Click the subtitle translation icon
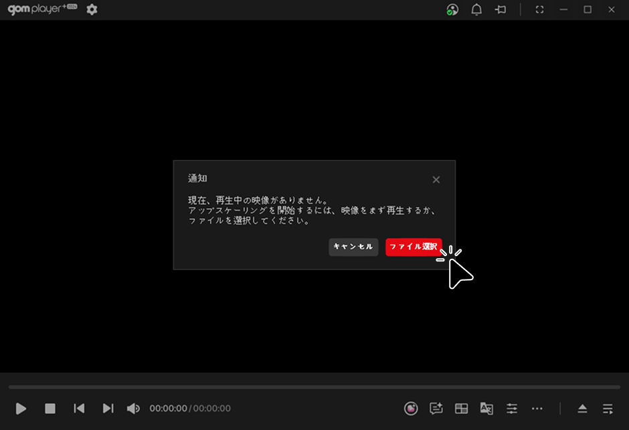This screenshot has height=430, width=629. [486, 408]
